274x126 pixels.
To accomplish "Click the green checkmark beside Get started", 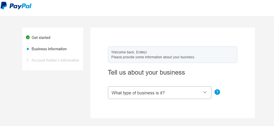I will (28, 37).
